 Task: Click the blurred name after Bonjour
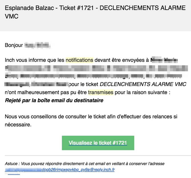[37, 45]
